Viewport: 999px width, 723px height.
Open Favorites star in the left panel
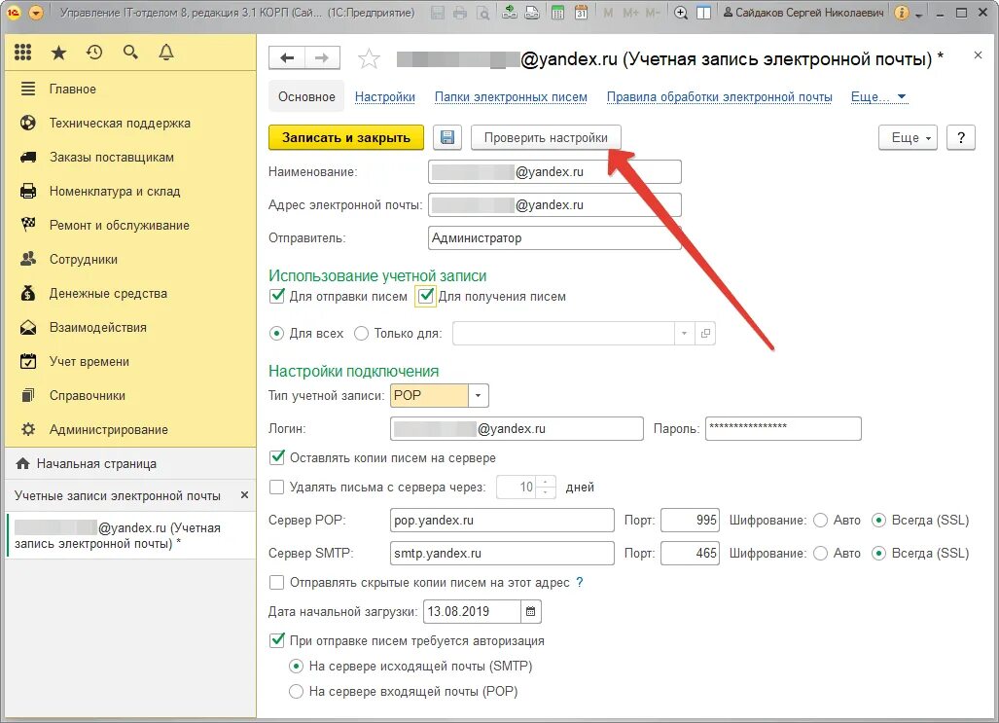pos(58,53)
